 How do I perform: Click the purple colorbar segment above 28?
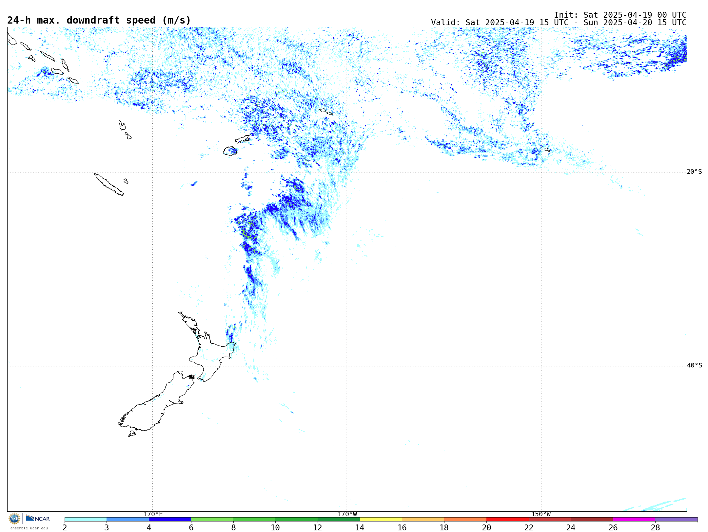pos(676,520)
